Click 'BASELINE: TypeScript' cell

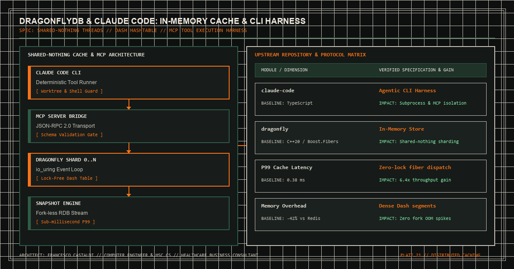pyautogui.click(x=287, y=103)
